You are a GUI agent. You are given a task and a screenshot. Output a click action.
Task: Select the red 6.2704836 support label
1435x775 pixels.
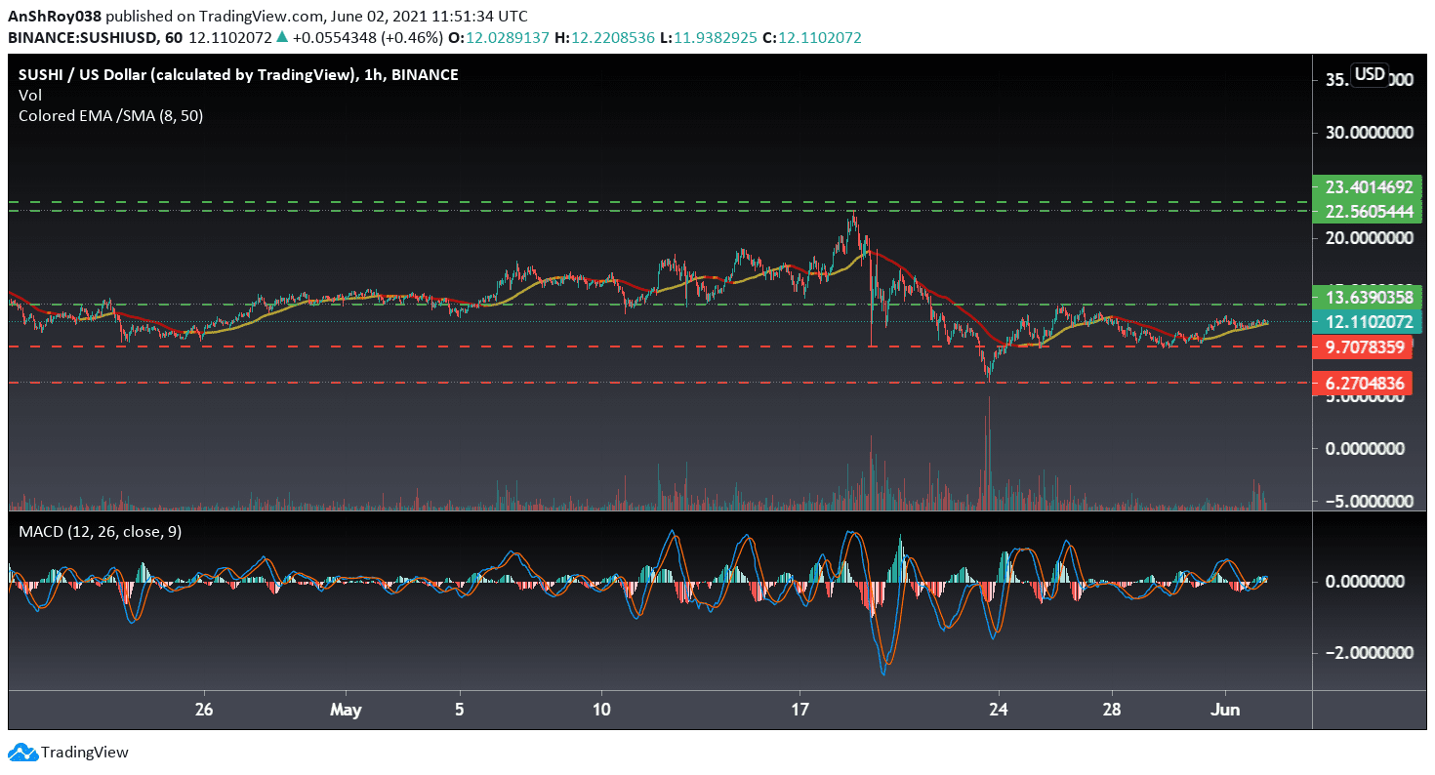tap(1363, 384)
